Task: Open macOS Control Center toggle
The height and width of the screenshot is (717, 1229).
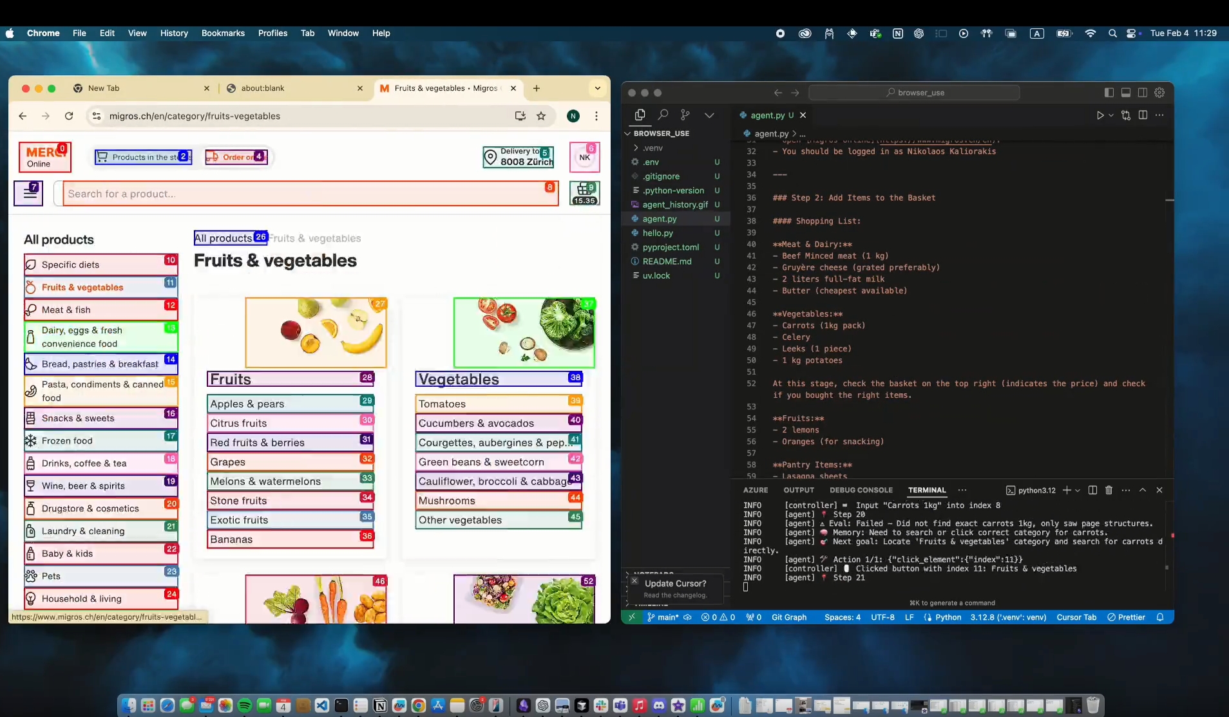Action: point(1131,33)
